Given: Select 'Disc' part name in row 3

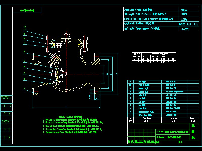Looking at the screenshot, I should [142, 108].
